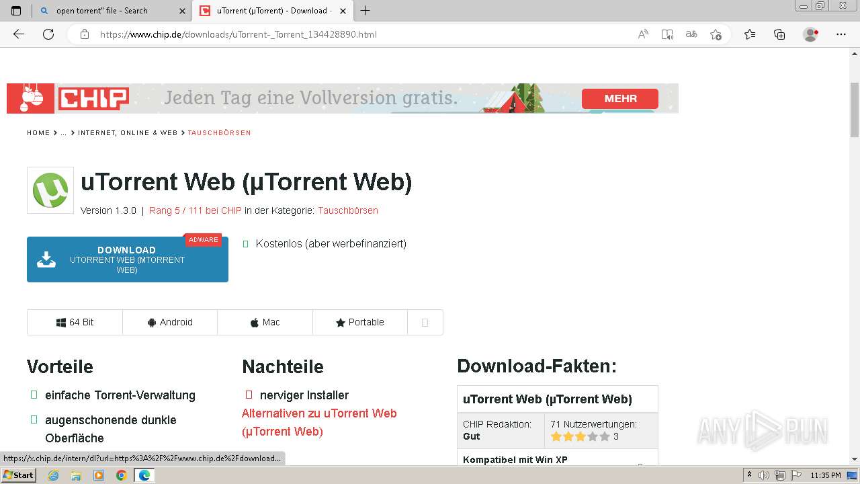Open File Explorer folder taskbar icon
Image resolution: width=860 pixels, height=484 pixels.
tap(76, 475)
